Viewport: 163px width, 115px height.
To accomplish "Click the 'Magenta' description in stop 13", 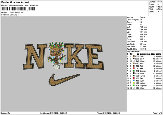I will click(143, 85).
